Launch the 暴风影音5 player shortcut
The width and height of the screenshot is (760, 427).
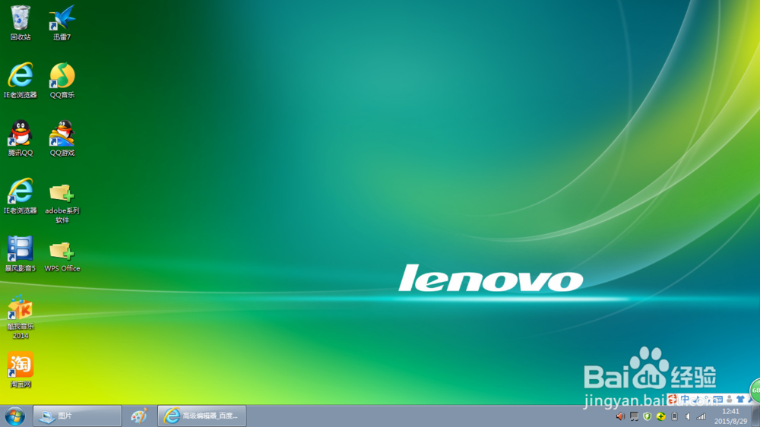pyautogui.click(x=21, y=254)
